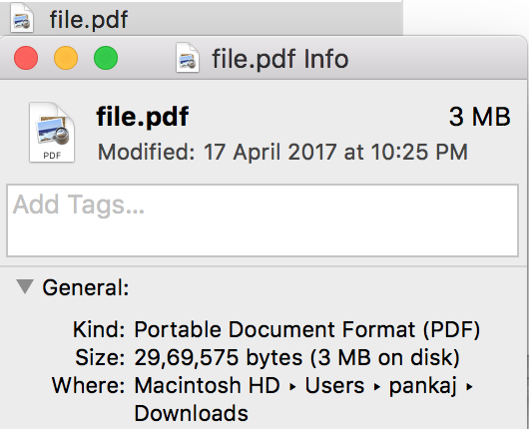Click Users in the Where path
The width and height of the screenshot is (529, 429).
click(334, 385)
